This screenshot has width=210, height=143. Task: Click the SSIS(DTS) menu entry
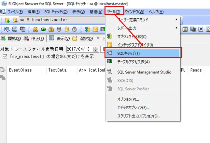(x=143, y=80)
